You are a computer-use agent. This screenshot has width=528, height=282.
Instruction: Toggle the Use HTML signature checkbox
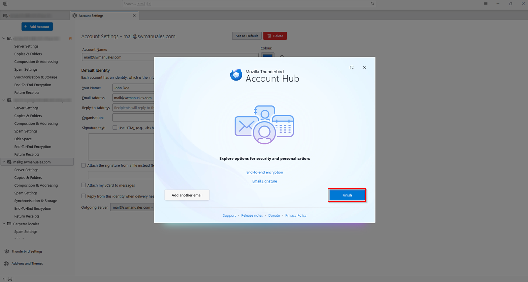(115, 127)
